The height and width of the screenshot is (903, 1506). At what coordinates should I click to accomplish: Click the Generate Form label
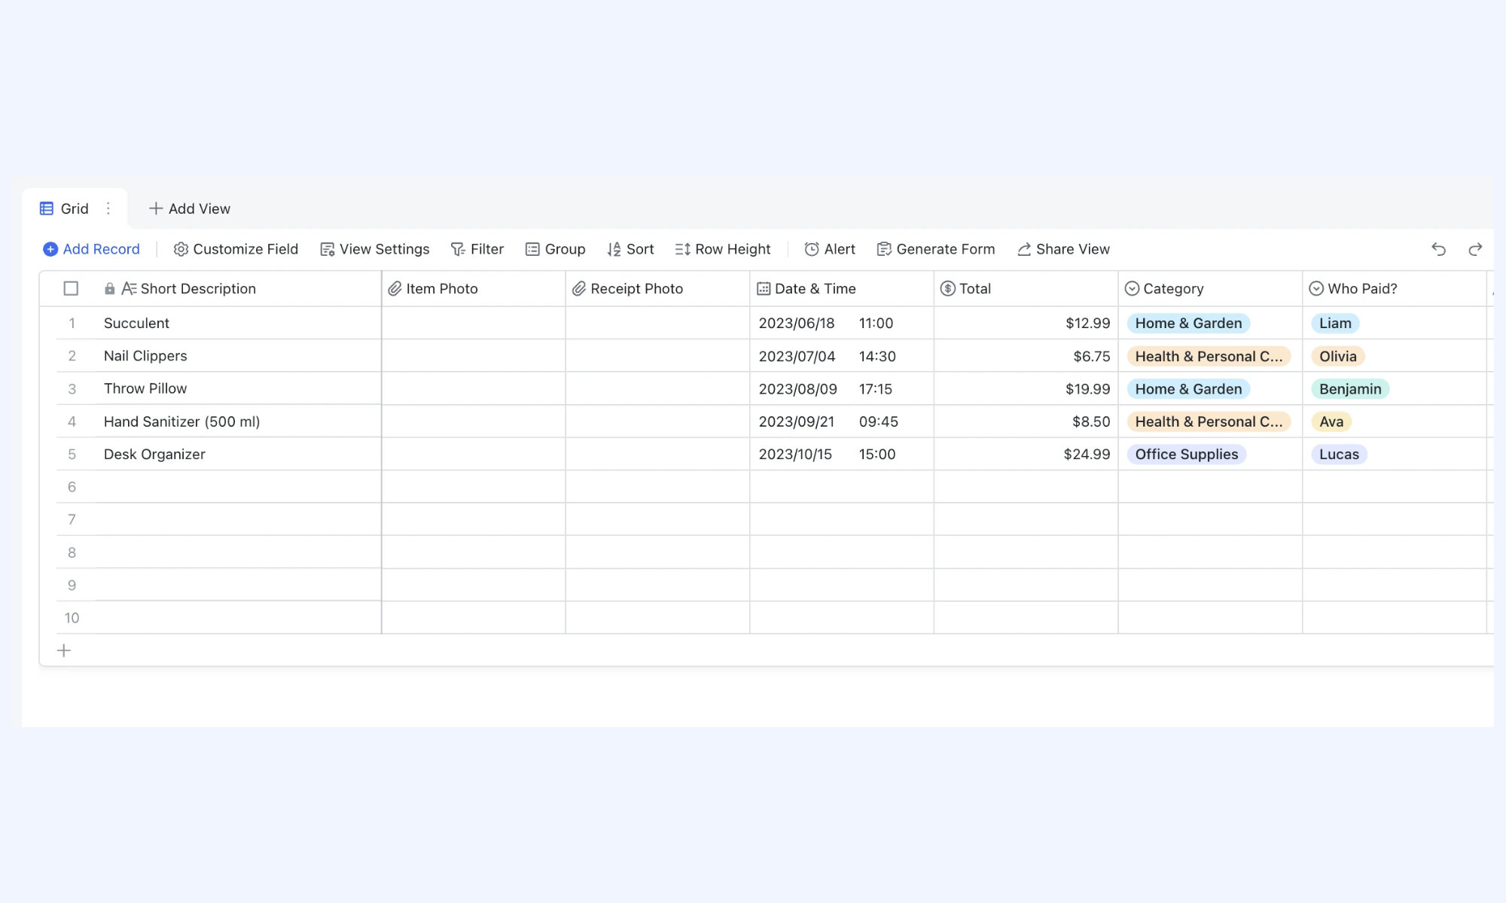[946, 249]
